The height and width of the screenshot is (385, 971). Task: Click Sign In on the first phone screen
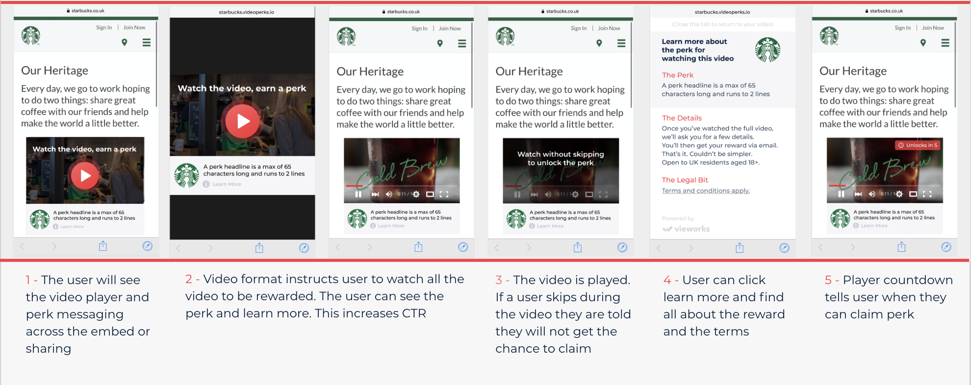click(104, 27)
